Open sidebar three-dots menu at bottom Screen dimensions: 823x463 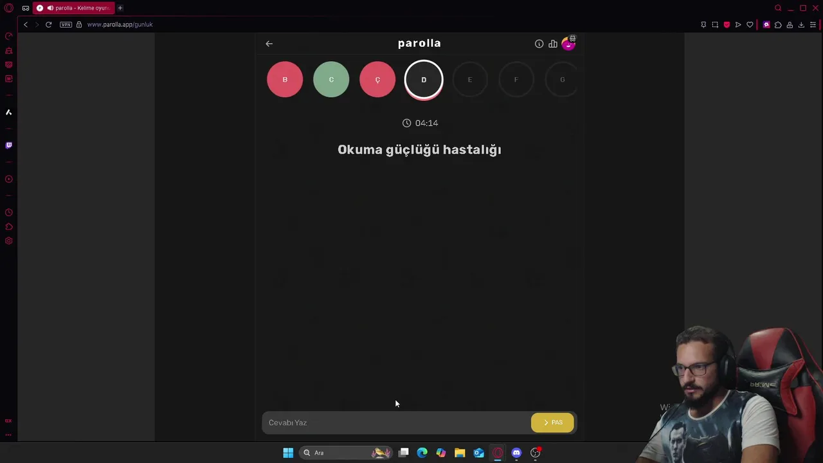pyautogui.click(x=9, y=435)
